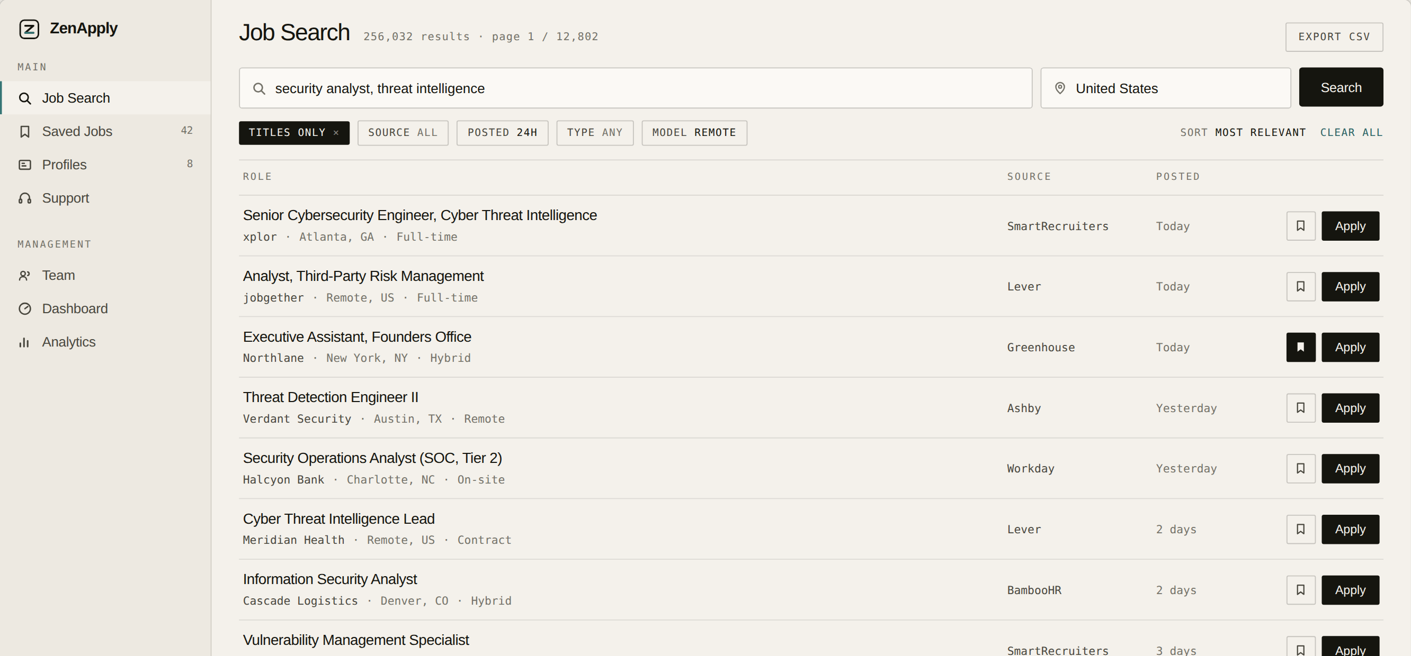Viewport: 1411px width, 656px height.
Task: Click the location pin icon
Action: pyautogui.click(x=1060, y=88)
